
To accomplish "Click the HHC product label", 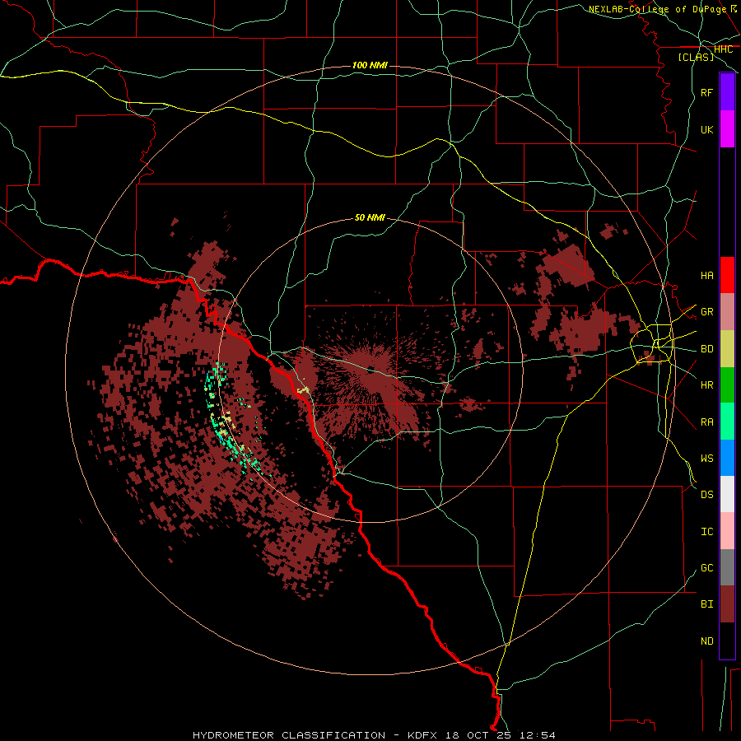I will [x=724, y=49].
